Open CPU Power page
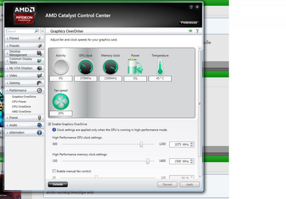Screen dimensions: 286x199 point(19,102)
